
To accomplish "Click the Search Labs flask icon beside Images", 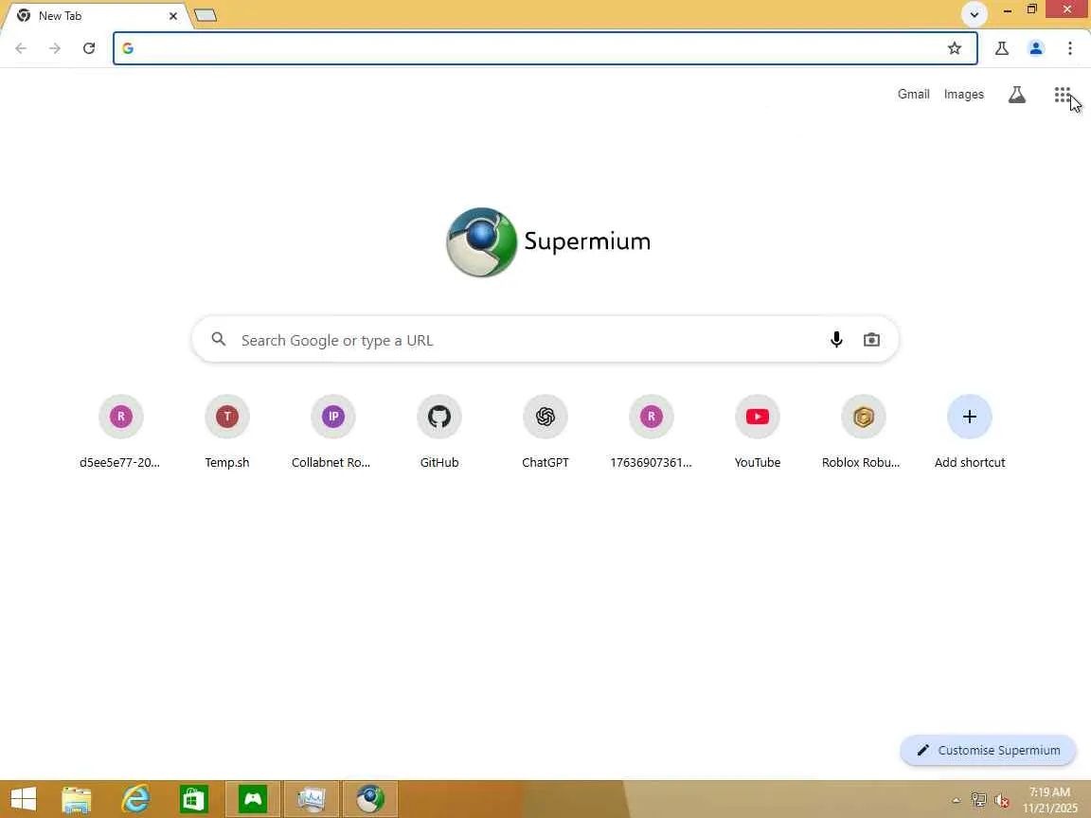I will [1016, 95].
